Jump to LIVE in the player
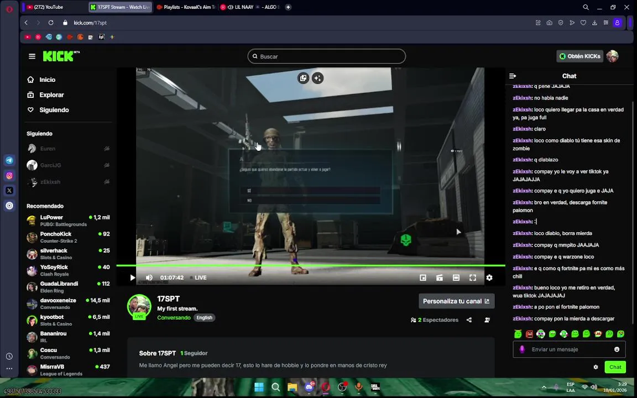This screenshot has width=637, height=398. [x=199, y=277]
